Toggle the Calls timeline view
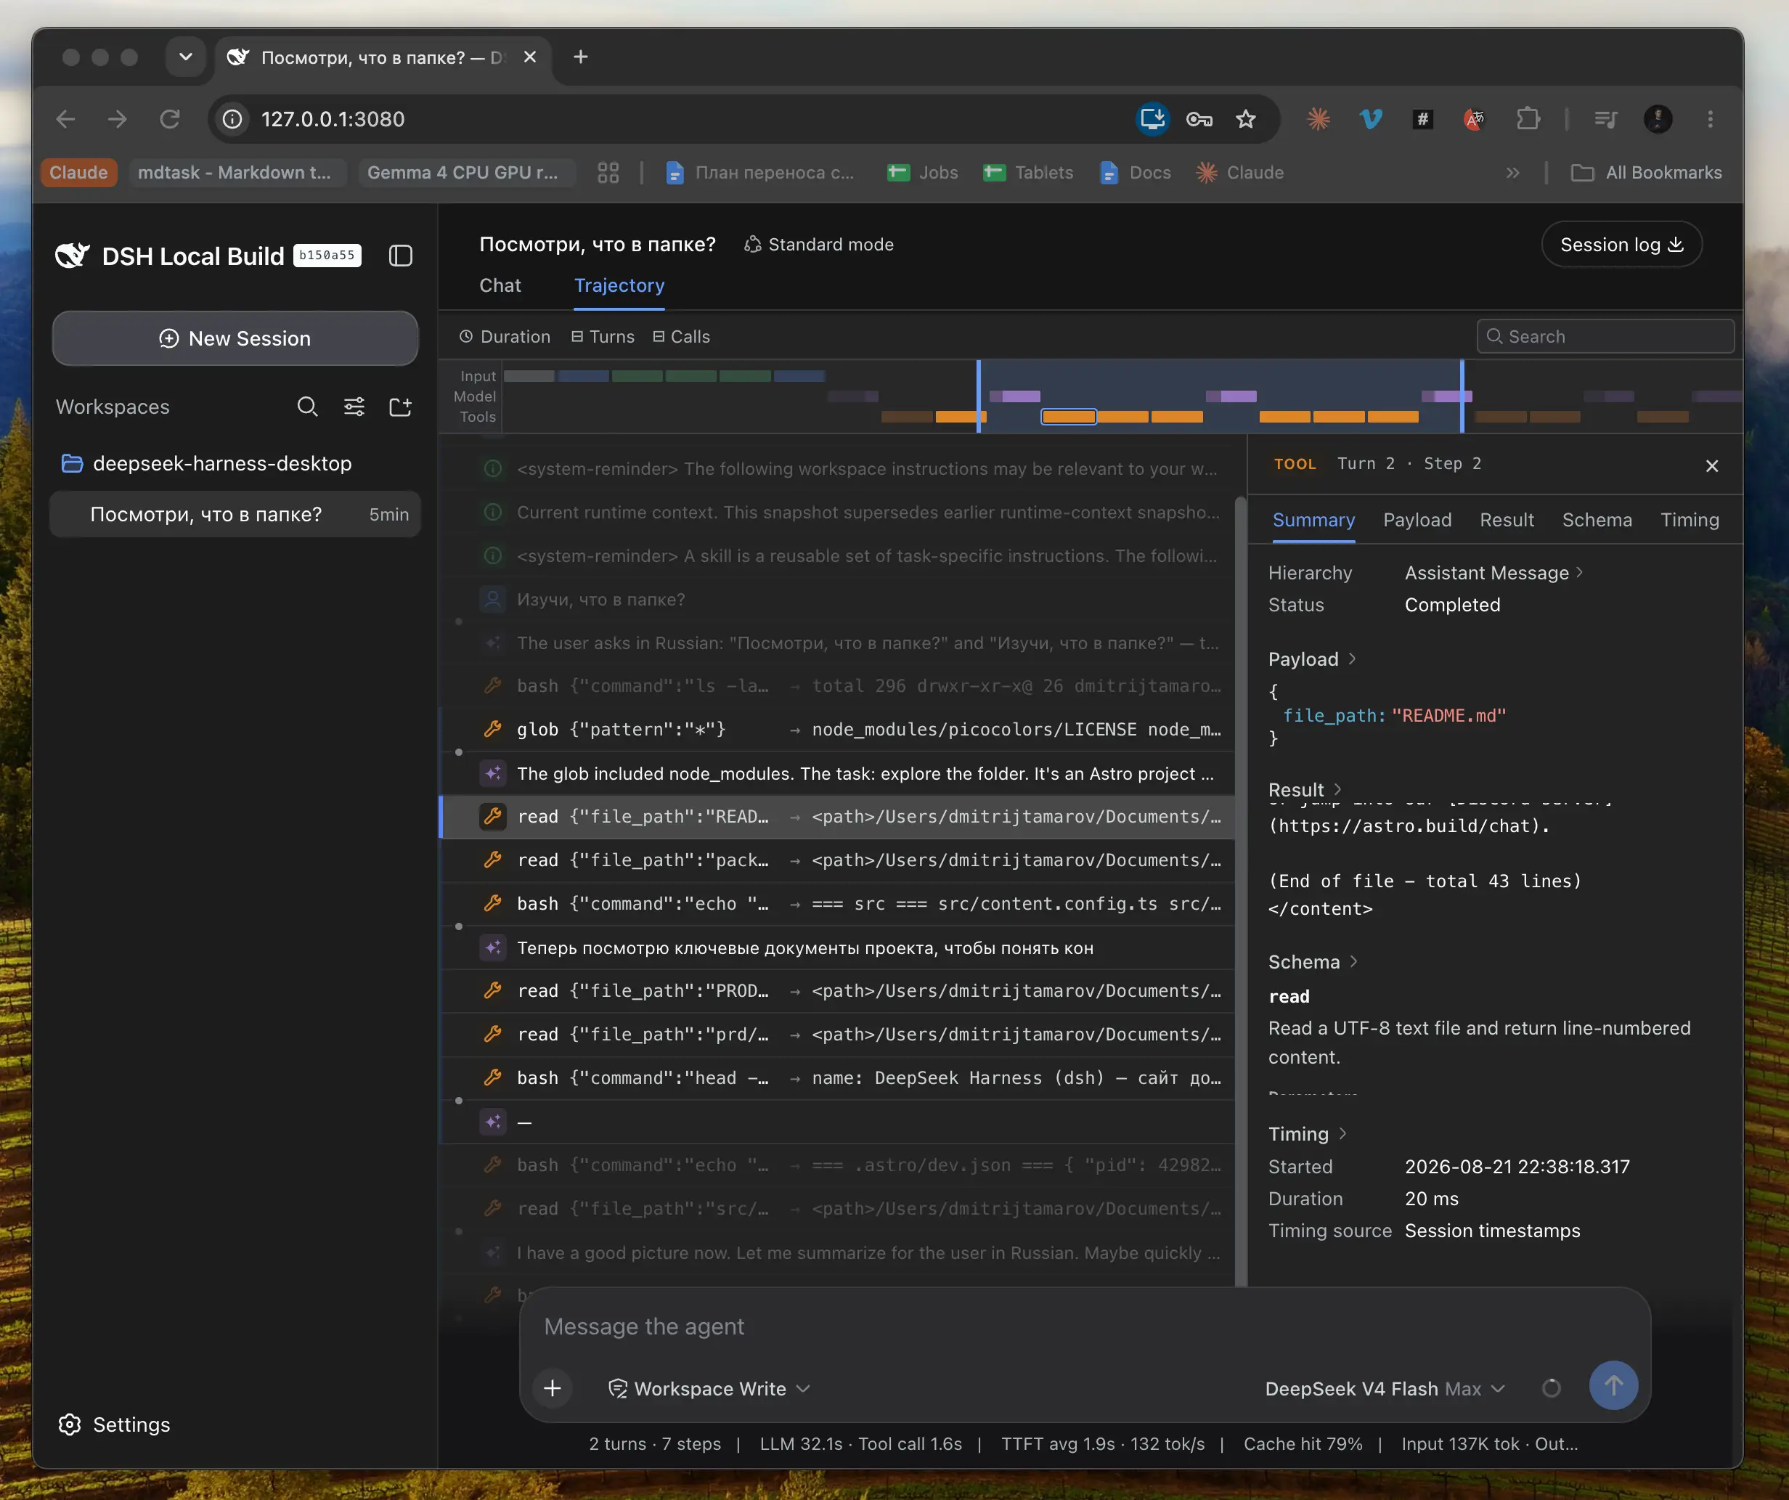This screenshot has width=1789, height=1500. coord(682,338)
